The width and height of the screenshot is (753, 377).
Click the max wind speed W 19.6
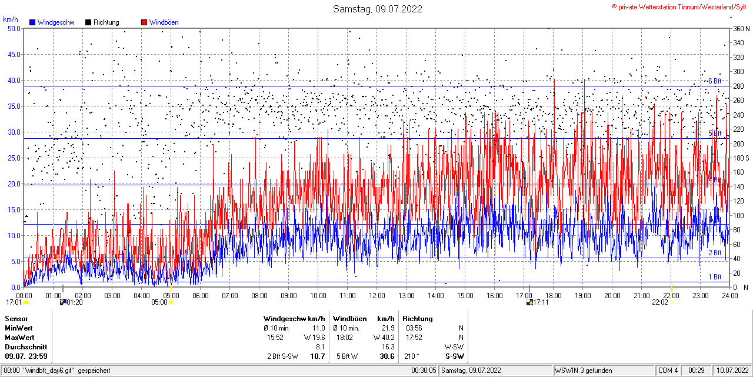tap(314, 338)
